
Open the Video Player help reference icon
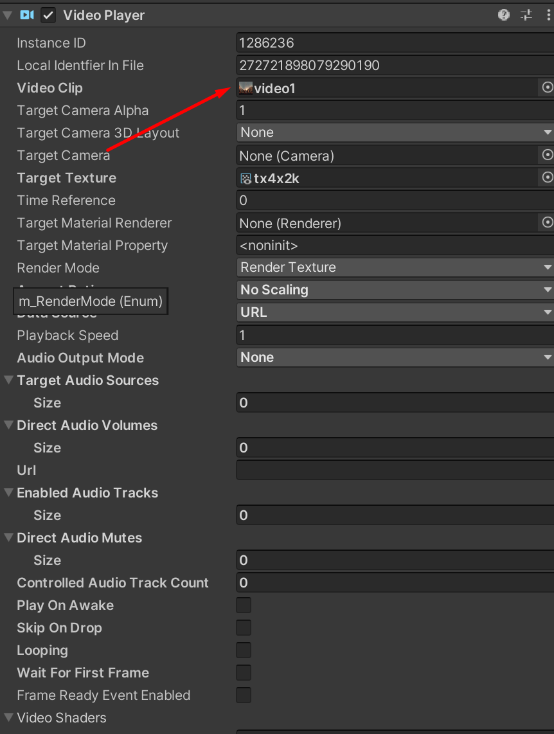click(x=504, y=15)
